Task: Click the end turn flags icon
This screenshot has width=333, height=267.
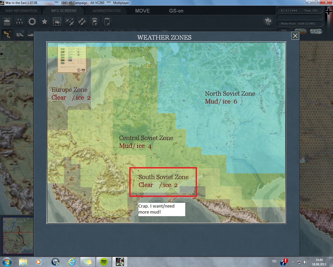Action: 268,21
